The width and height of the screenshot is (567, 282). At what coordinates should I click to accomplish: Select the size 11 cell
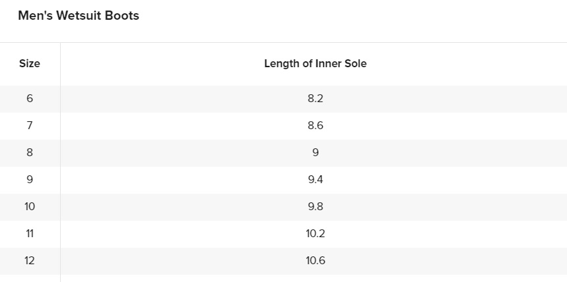30,234
